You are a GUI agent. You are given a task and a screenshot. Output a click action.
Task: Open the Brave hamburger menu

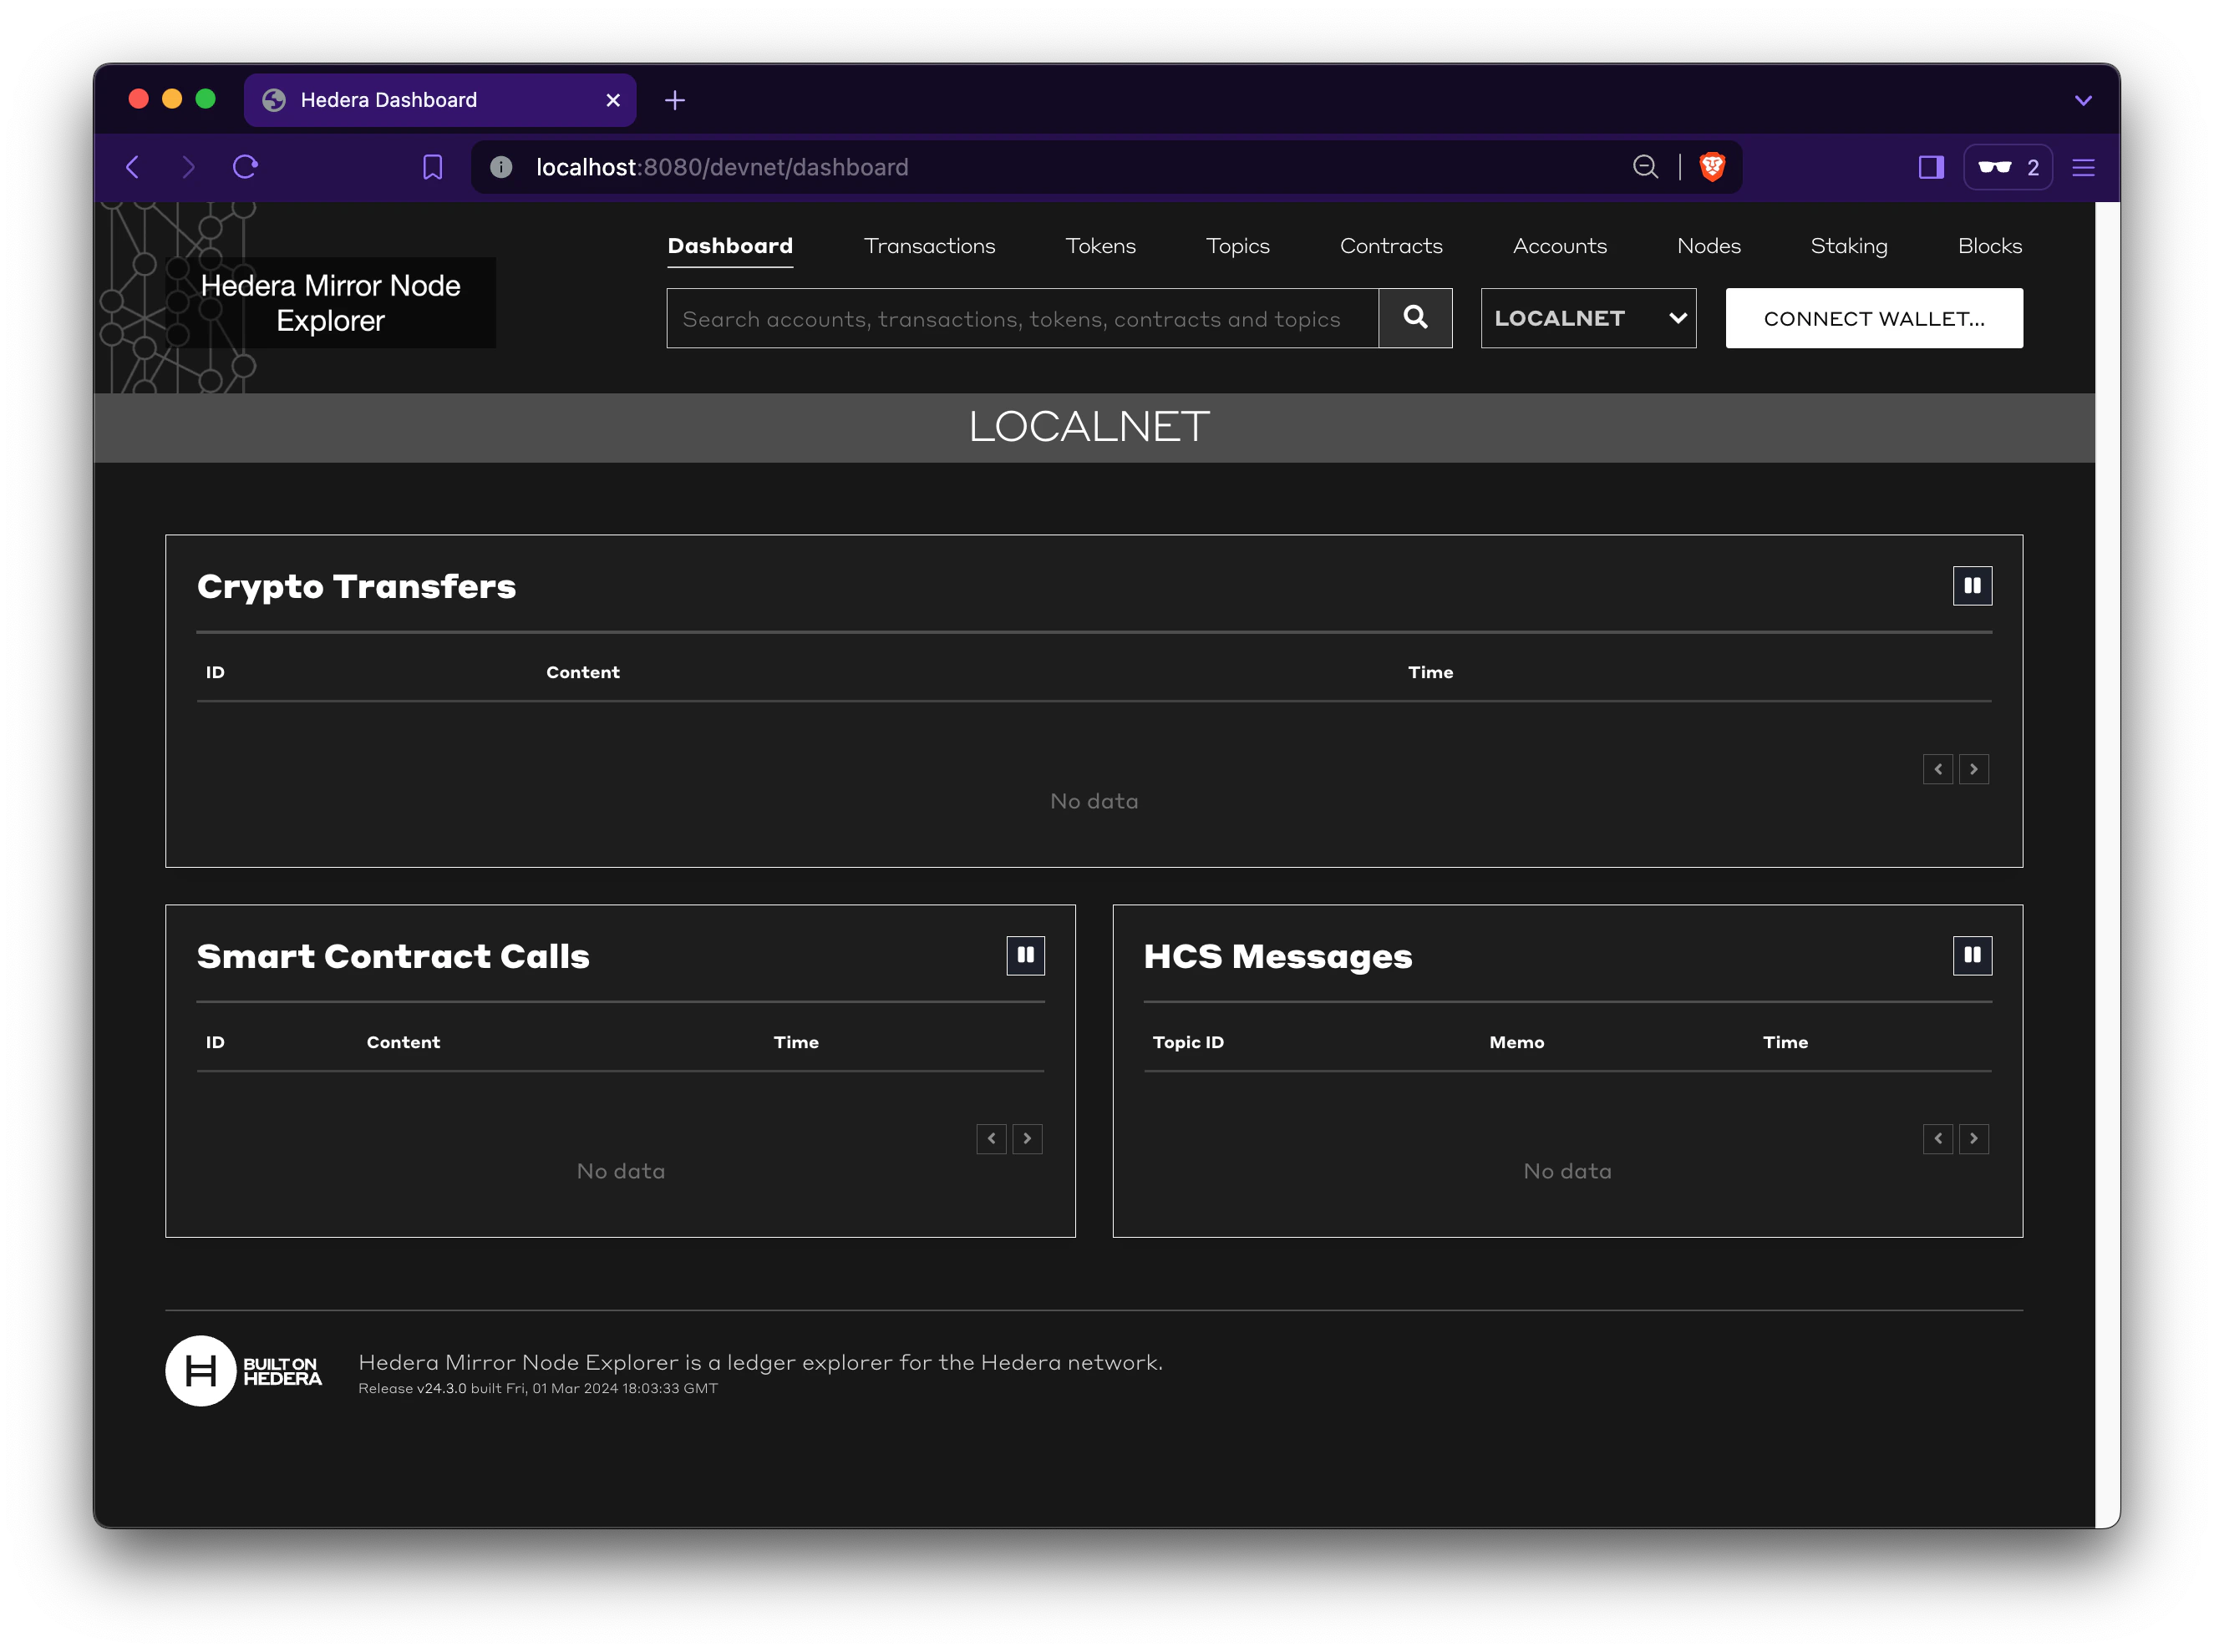pyautogui.click(x=2083, y=167)
